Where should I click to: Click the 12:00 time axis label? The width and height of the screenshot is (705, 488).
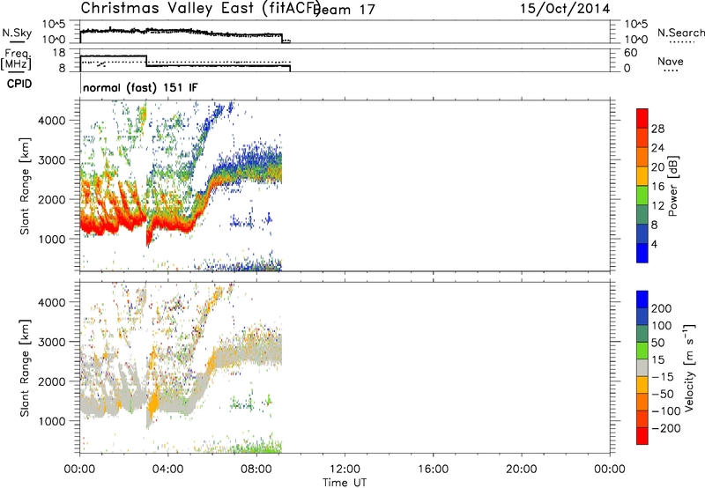[345, 470]
